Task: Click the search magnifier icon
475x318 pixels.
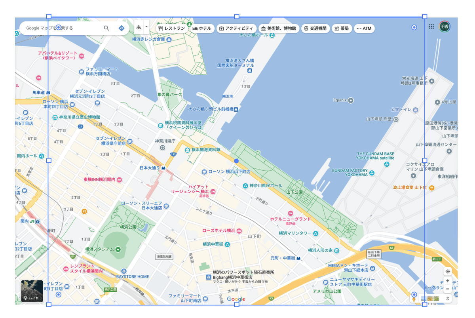Action: [106, 28]
